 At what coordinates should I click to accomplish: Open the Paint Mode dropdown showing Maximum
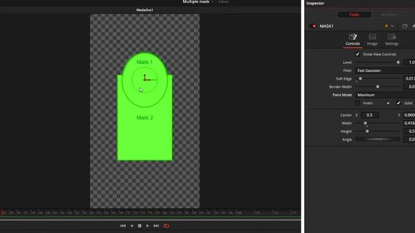pos(385,95)
